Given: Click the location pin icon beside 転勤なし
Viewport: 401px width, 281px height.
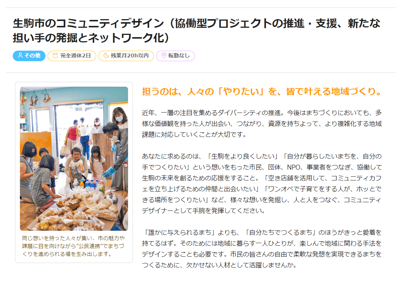Looking at the screenshot, I should (164, 56).
